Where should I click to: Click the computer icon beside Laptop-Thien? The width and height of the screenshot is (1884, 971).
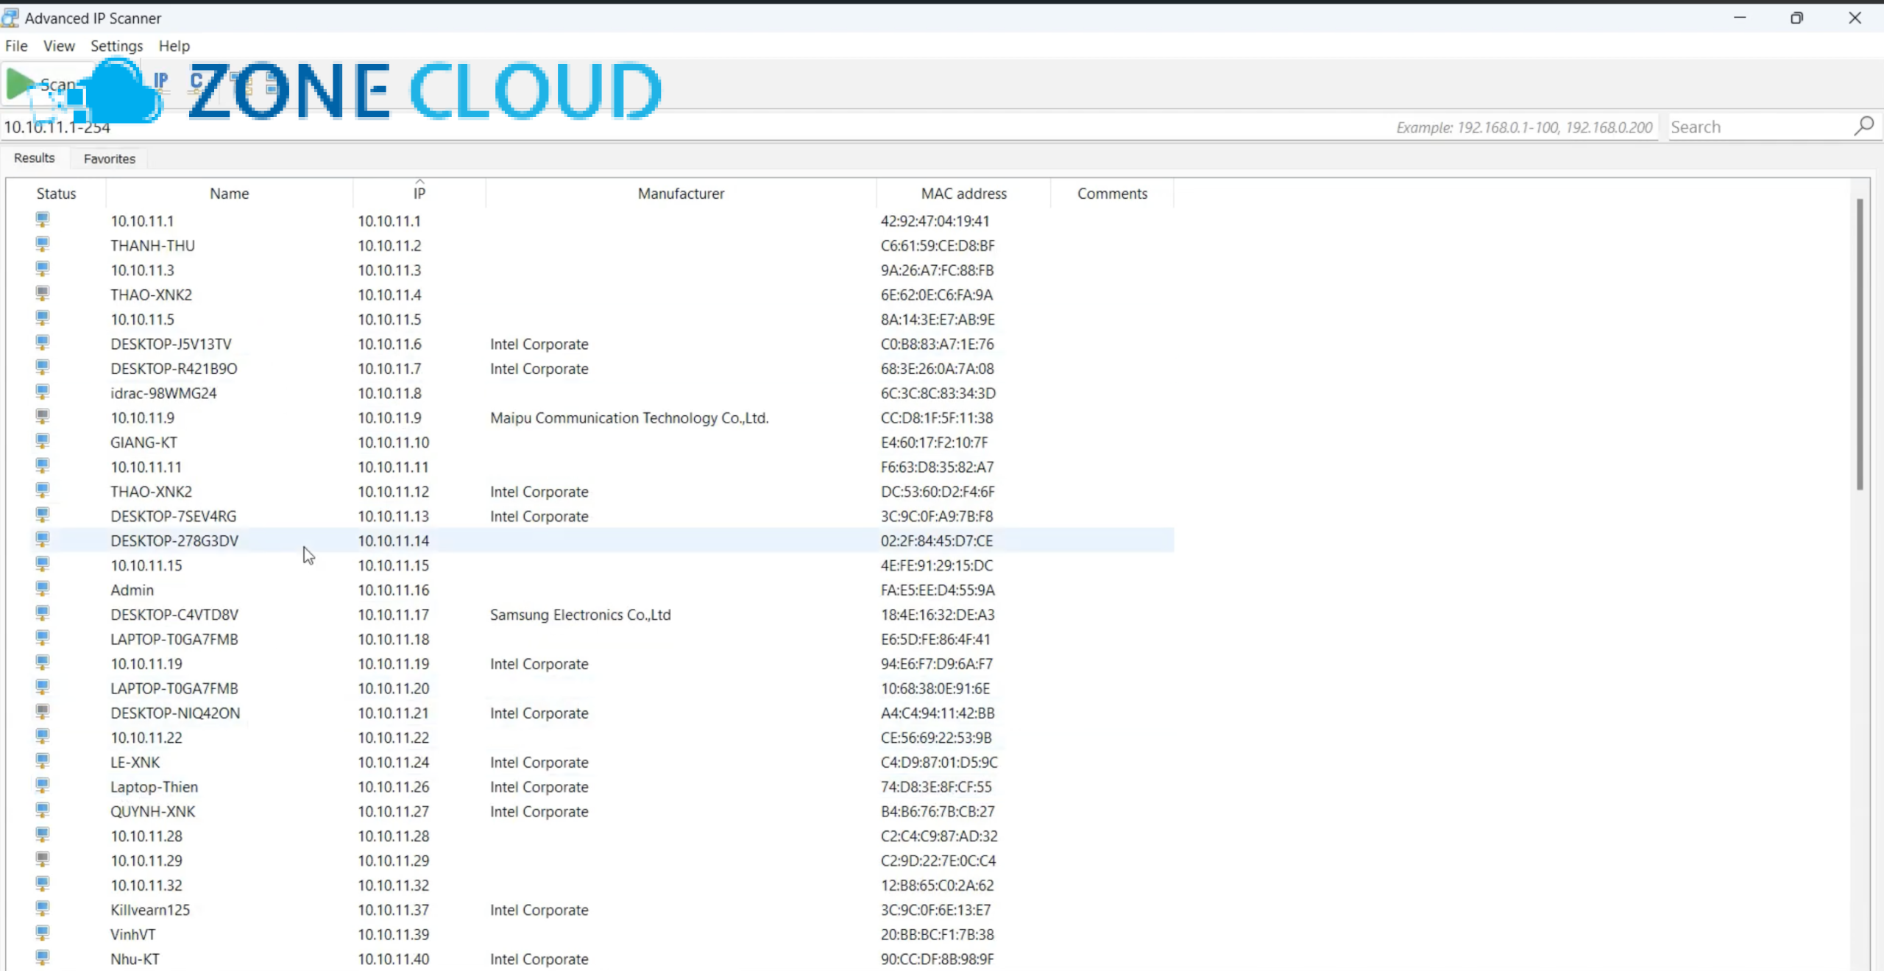43,785
